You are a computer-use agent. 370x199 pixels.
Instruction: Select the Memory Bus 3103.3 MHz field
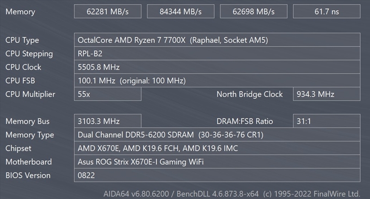click(107, 121)
